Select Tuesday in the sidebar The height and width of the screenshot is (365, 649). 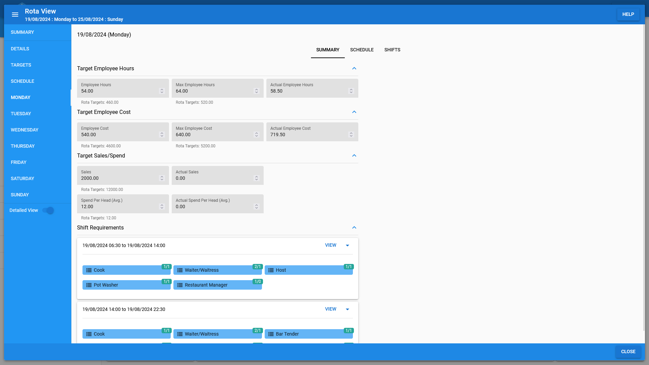(38, 114)
